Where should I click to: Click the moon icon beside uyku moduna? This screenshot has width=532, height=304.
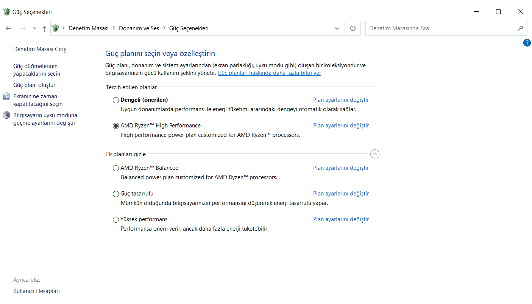pos(6,115)
